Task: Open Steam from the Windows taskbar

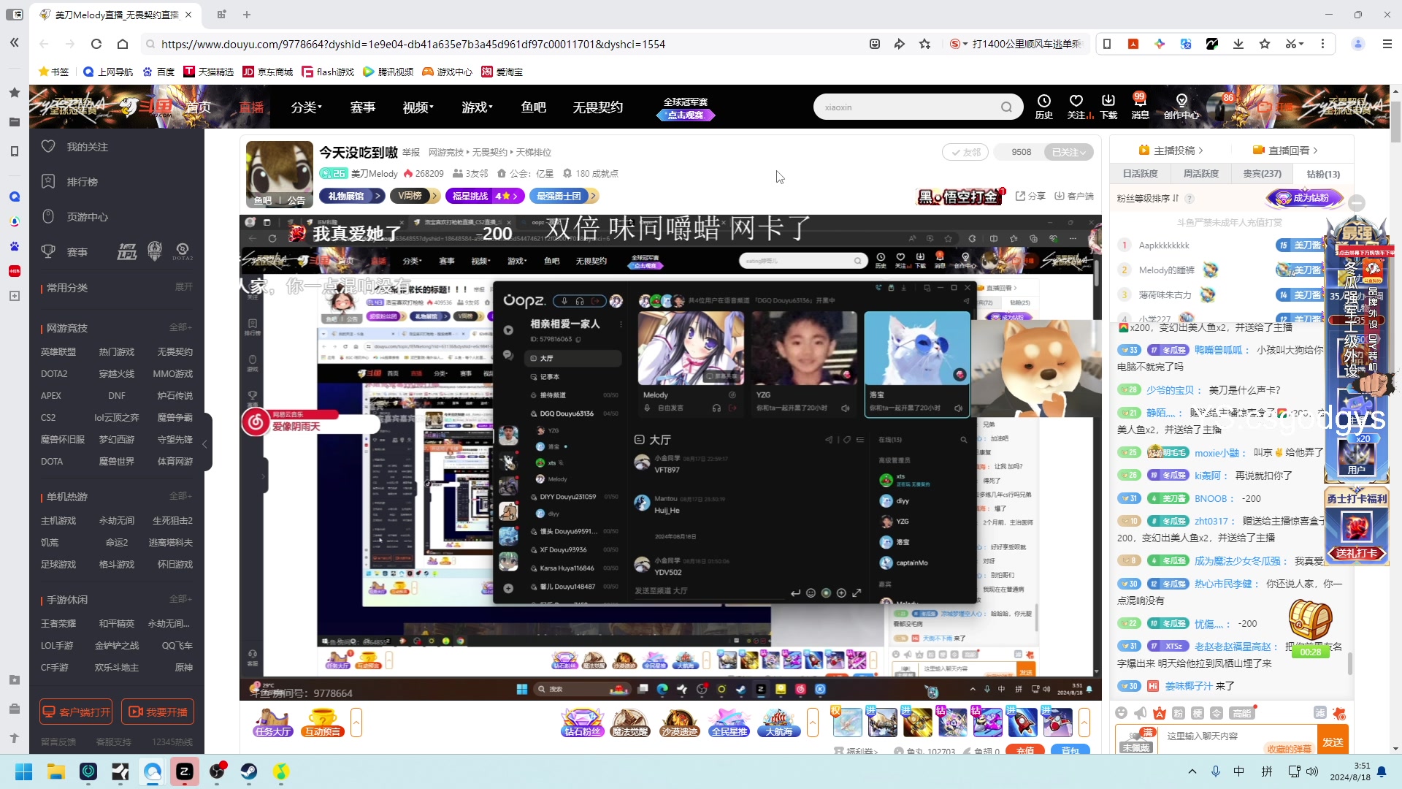Action: click(x=249, y=771)
